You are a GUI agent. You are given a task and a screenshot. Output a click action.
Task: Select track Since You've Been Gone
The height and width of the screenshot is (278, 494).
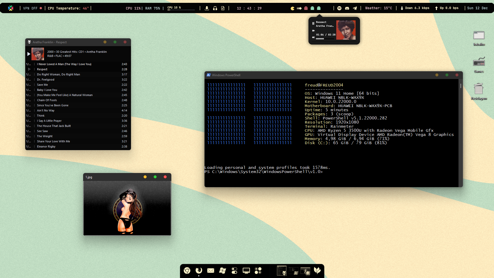coord(78,105)
